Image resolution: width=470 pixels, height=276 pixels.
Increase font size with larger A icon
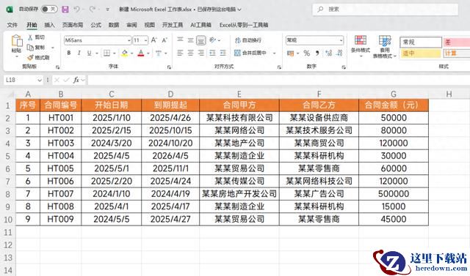153,40
